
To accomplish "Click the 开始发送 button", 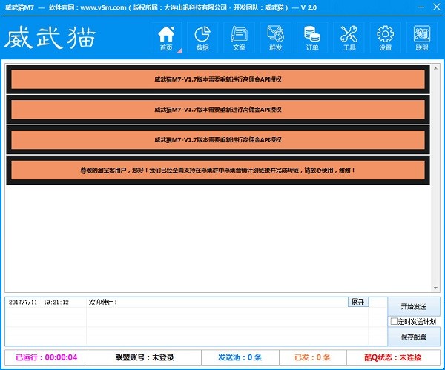I will click(414, 306).
